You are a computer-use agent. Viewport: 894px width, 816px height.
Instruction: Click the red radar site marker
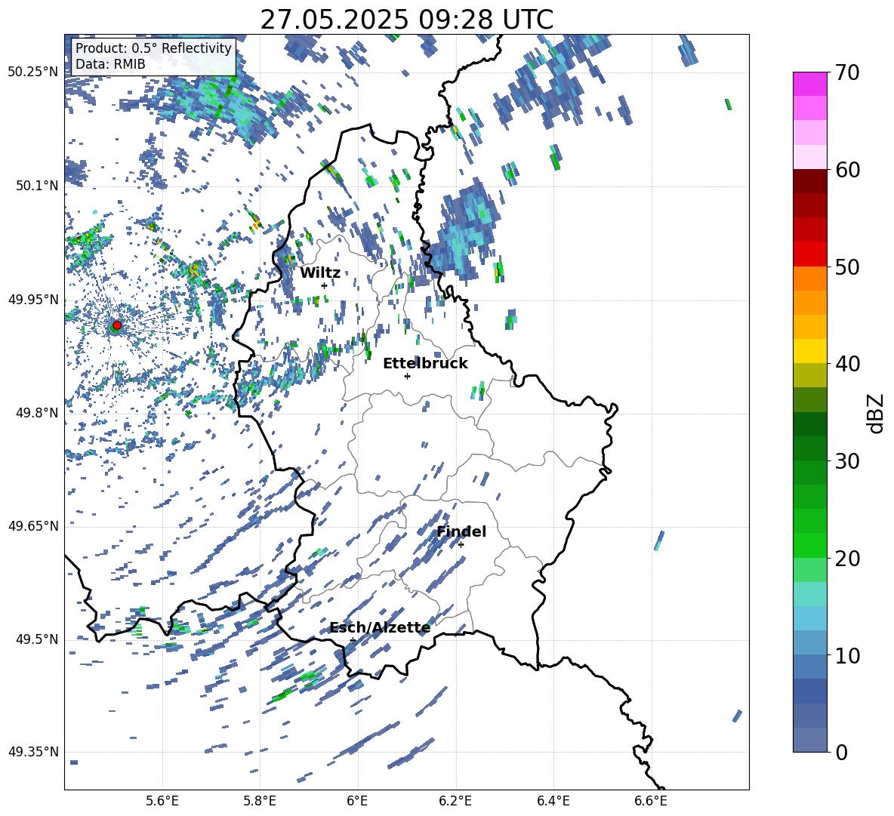tap(117, 325)
